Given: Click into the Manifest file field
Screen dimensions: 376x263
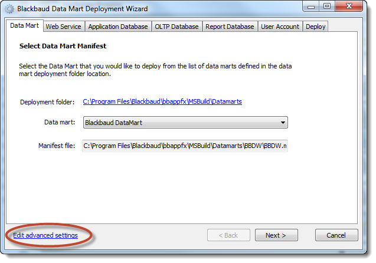Looking at the screenshot, I should [185, 146].
